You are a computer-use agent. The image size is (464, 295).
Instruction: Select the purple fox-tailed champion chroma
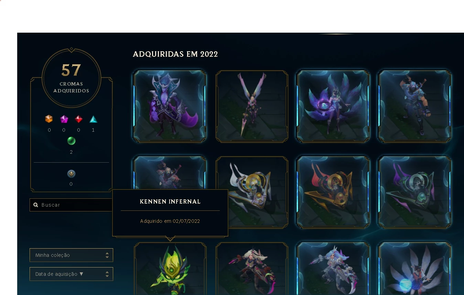click(x=170, y=106)
